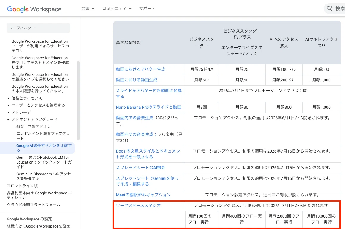Click the 2026年7月1日までプロモーションアクセス可能 cell
Viewport: 345px width, 229px height.
(x=263, y=94)
